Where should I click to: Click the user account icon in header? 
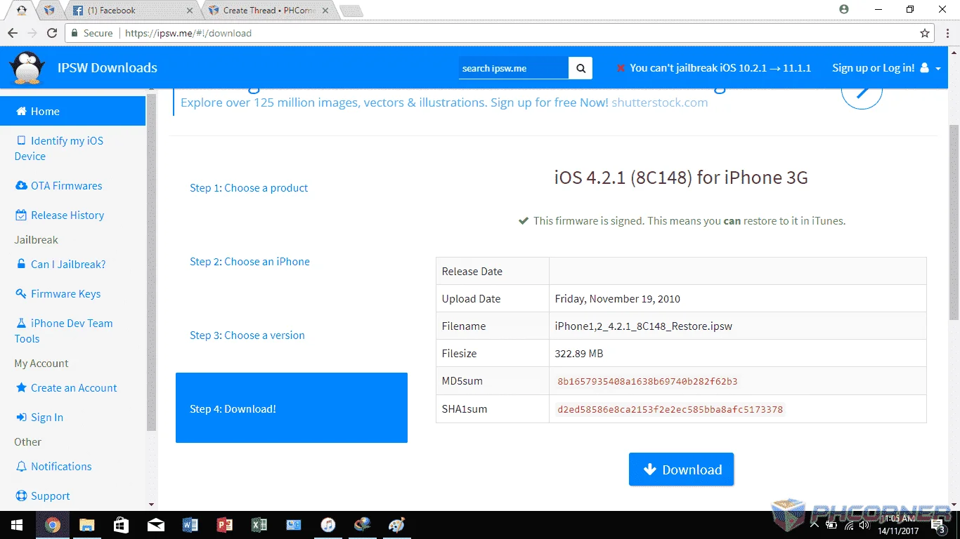[x=924, y=68]
